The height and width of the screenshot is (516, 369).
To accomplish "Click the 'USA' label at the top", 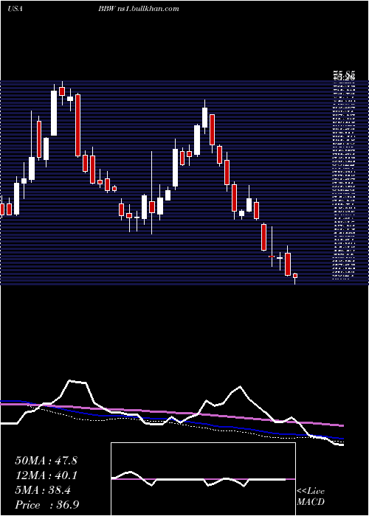I will point(15,9).
